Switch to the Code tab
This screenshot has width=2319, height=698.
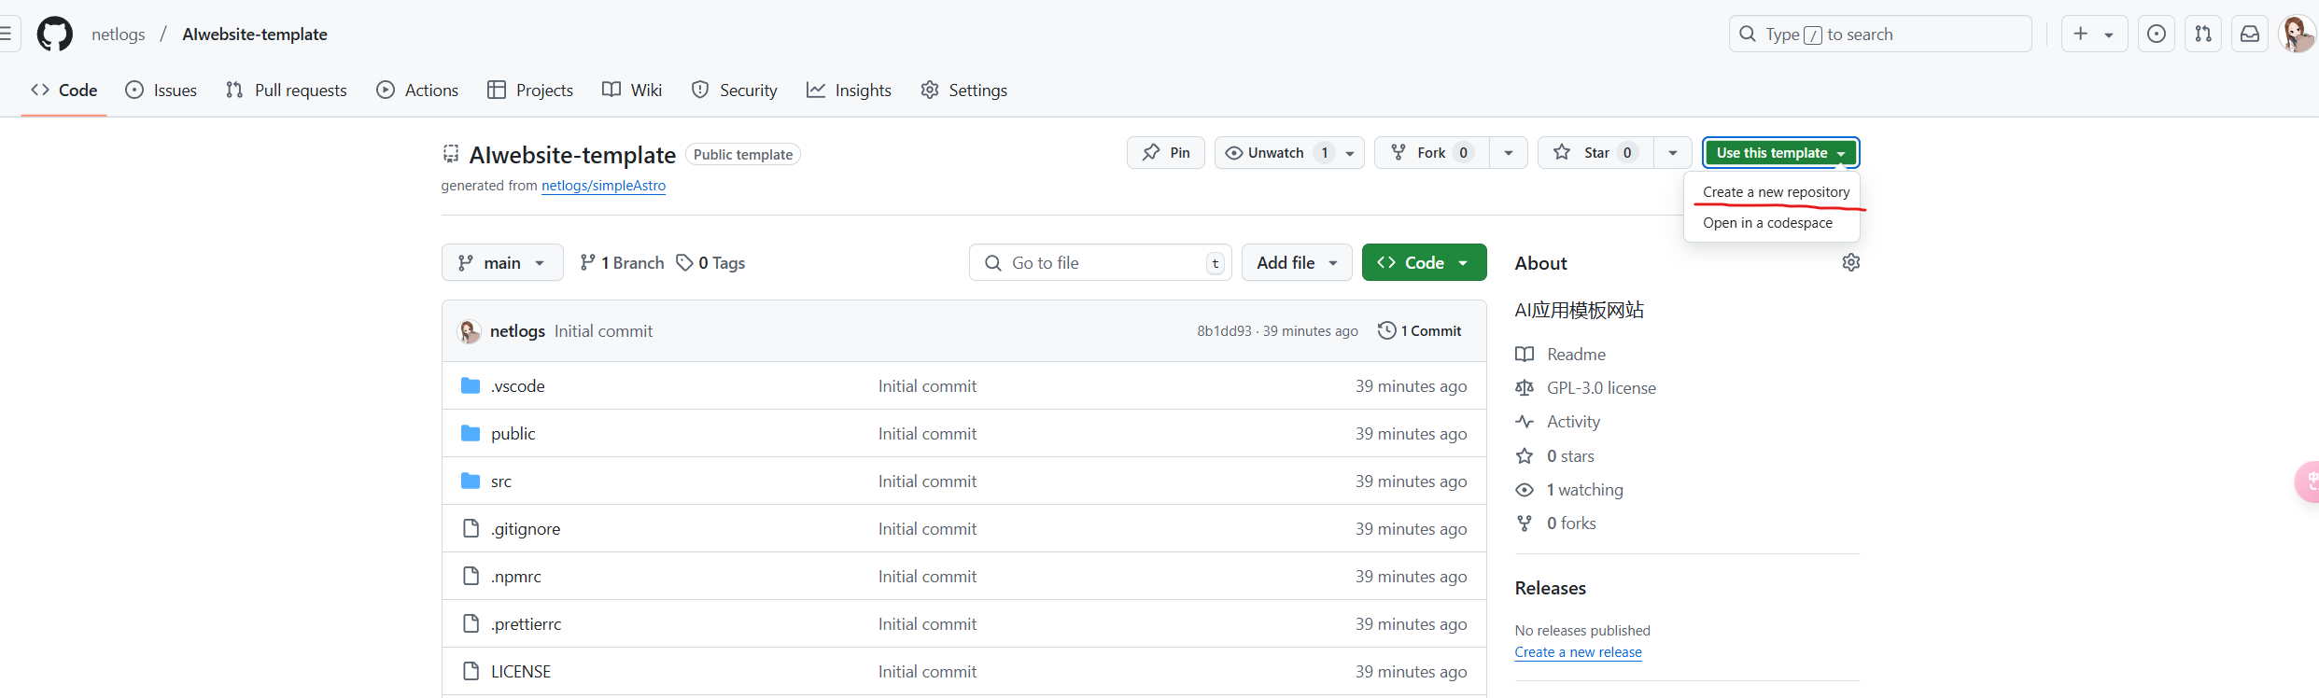pyautogui.click(x=64, y=91)
